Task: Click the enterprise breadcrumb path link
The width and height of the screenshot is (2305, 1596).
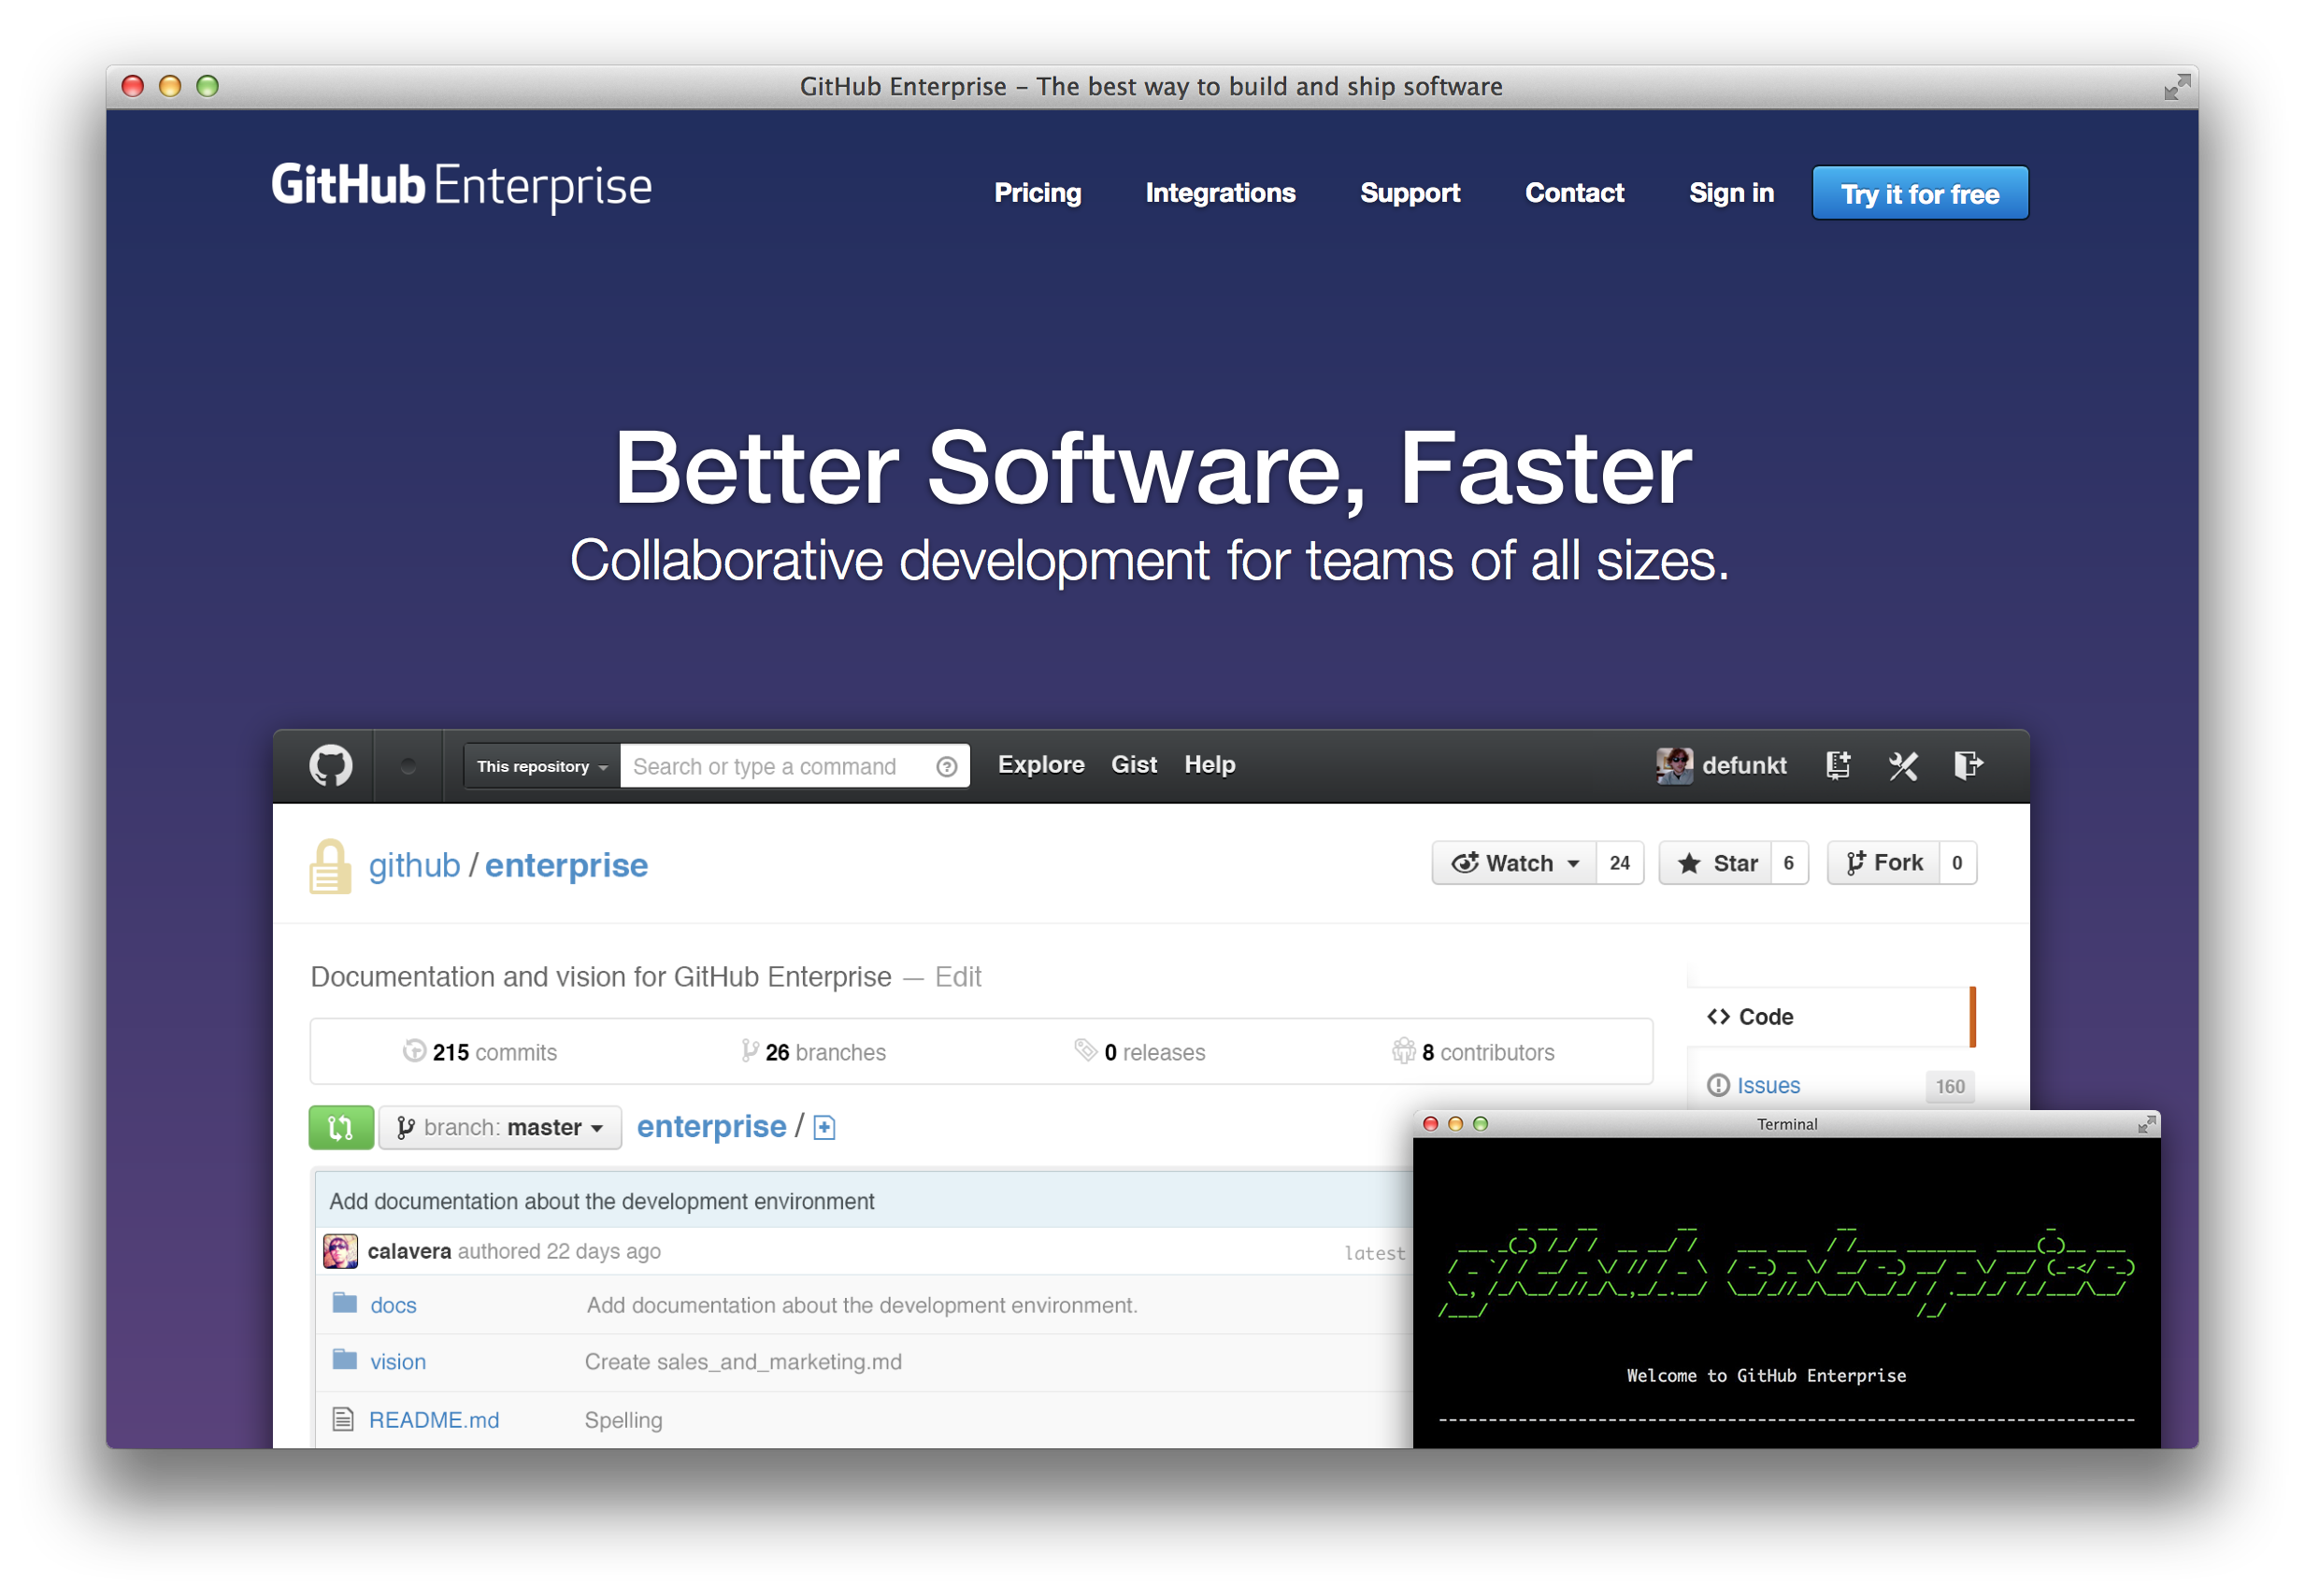Action: [x=711, y=1127]
